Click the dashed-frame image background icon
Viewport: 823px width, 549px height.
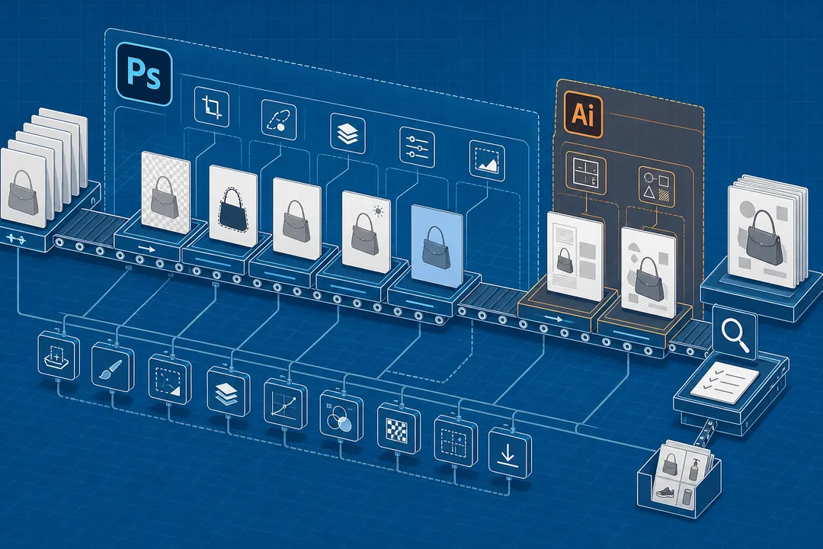[486, 159]
